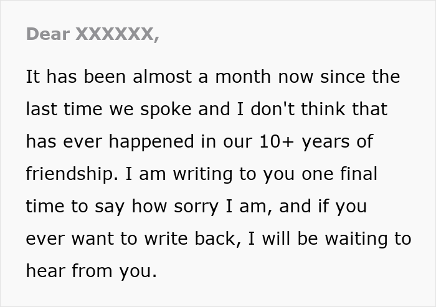
Task: Click the redacted name "XXXXXX"
Action: 116,34
